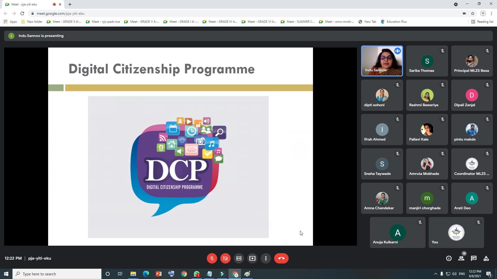Open the New folder bookmark
The height and width of the screenshot is (279, 497).
[32, 22]
